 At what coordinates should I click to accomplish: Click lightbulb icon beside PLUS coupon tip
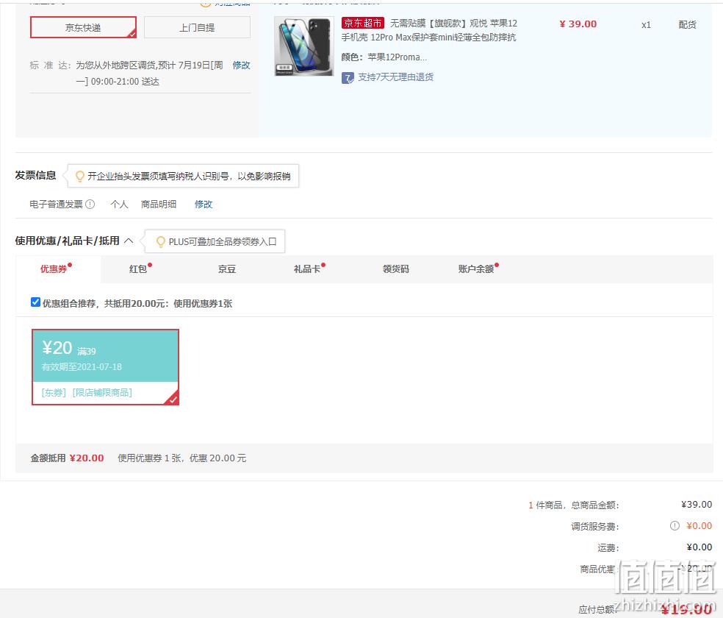click(160, 242)
